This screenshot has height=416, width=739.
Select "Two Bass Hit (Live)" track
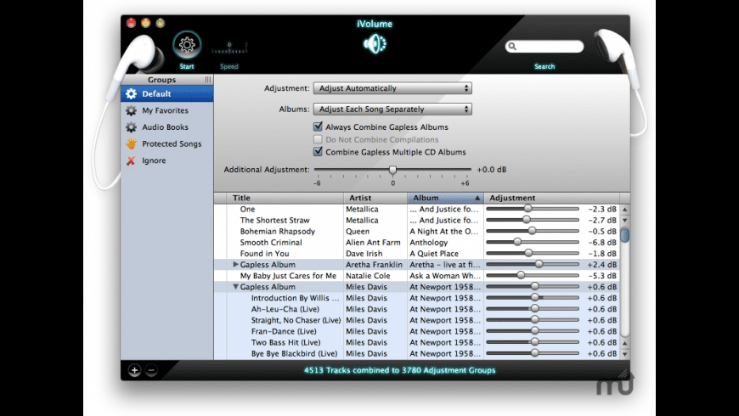(x=285, y=342)
